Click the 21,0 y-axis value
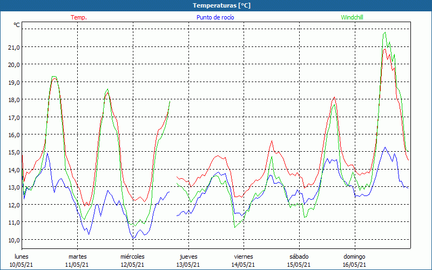Screen dimensions: 432x270 [14, 48]
